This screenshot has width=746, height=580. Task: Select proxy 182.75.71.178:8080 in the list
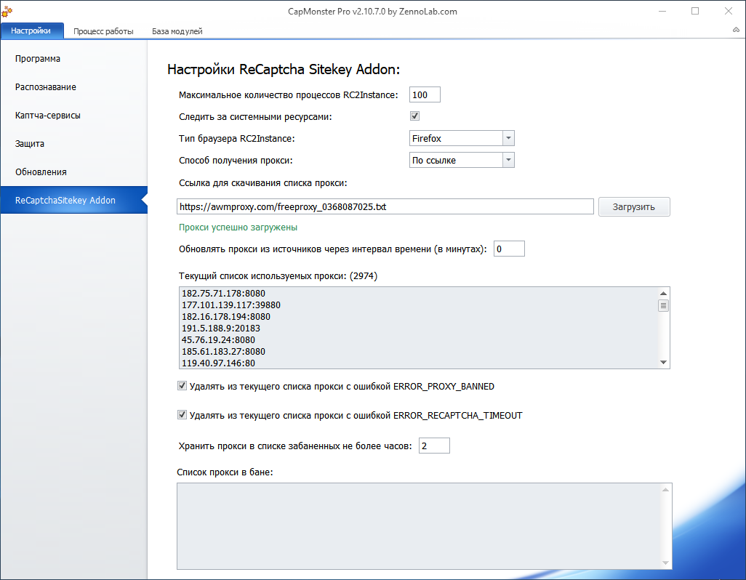pos(224,294)
